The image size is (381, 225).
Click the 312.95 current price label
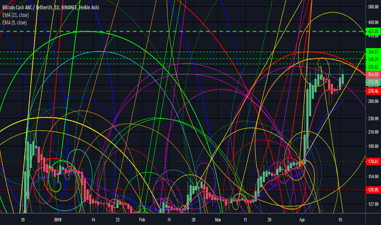click(373, 82)
